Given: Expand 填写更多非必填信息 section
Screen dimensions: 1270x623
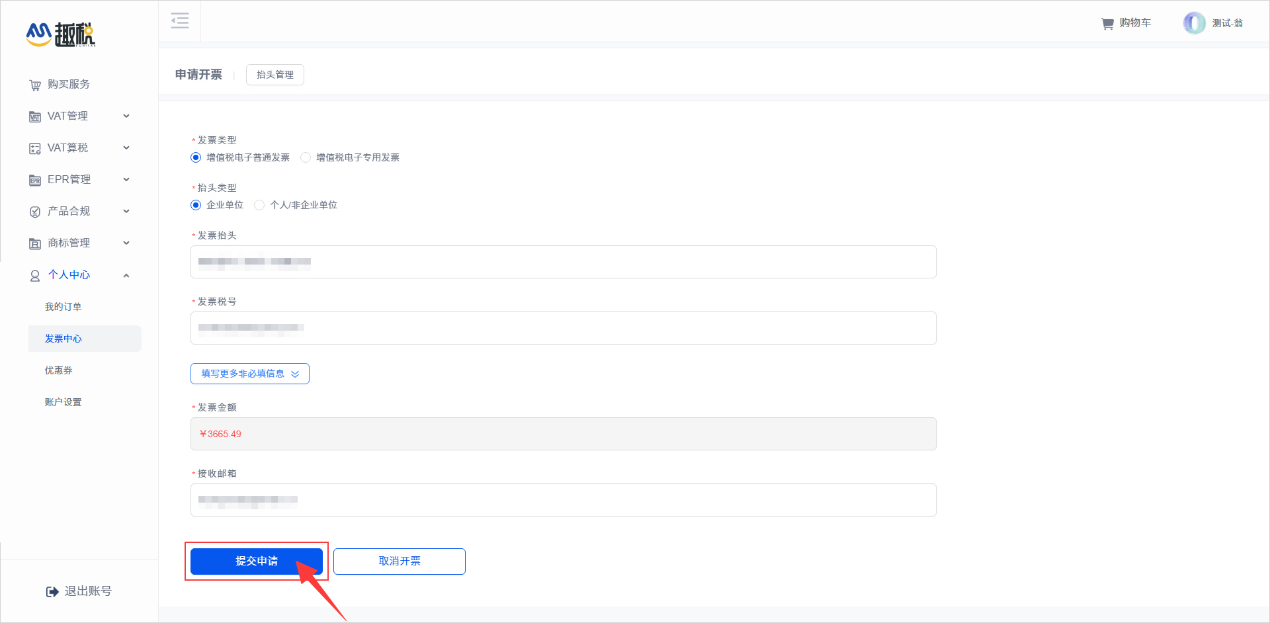Looking at the screenshot, I should click(x=249, y=374).
